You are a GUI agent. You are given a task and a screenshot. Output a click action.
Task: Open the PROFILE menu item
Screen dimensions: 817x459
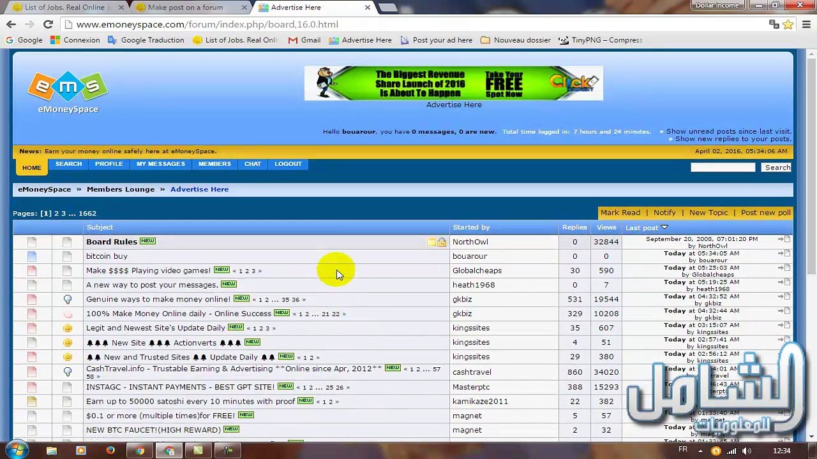pos(109,164)
